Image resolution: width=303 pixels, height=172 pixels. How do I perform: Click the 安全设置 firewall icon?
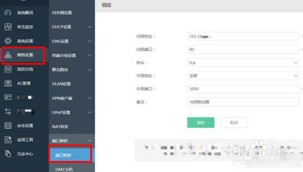coord(8,125)
